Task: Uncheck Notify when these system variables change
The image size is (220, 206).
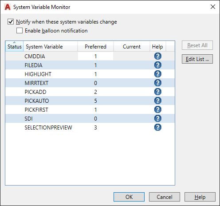Action: 11,22
